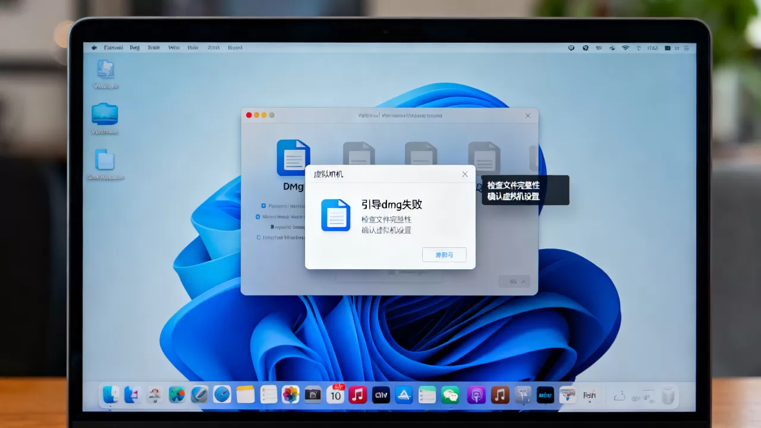Launch WeChat from the Dock
761x428 pixels.
pos(451,394)
